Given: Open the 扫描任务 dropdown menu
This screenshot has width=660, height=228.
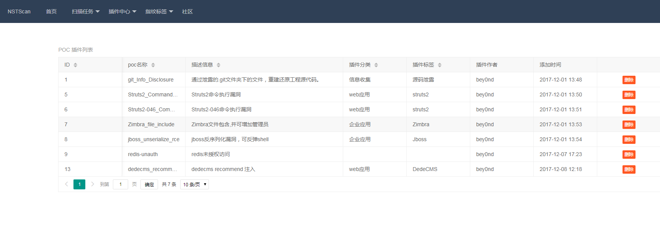Looking at the screenshot, I should coord(86,11).
